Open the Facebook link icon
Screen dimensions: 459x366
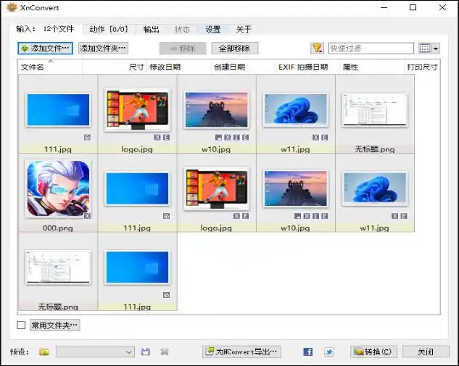pyautogui.click(x=308, y=352)
